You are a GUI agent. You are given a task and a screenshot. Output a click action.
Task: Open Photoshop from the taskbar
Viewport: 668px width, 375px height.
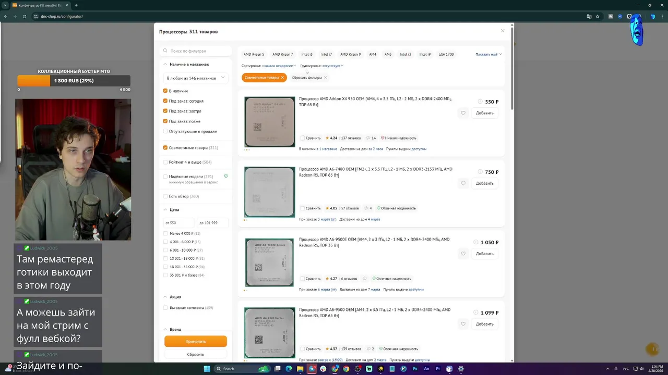pyautogui.click(x=415, y=369)
